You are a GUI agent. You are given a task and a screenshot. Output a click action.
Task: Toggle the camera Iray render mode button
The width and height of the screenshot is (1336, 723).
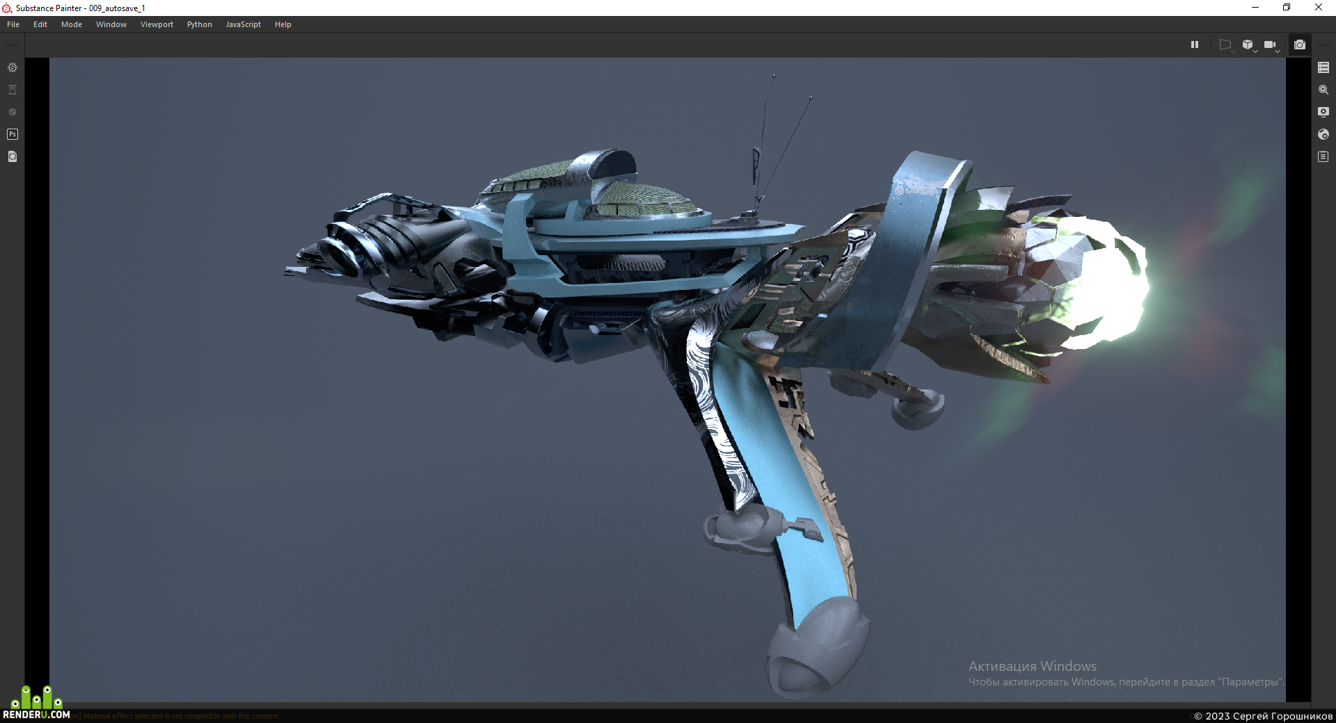coord(1300,44)
